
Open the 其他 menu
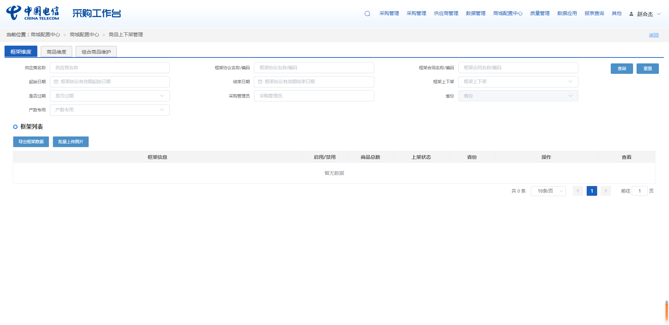(x=617, y=13)
